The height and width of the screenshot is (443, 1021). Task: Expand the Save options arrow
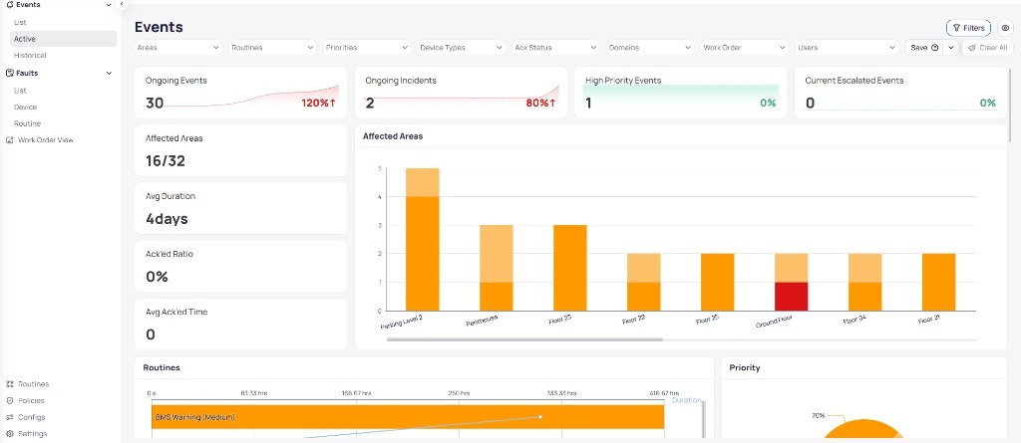(950, 48)
